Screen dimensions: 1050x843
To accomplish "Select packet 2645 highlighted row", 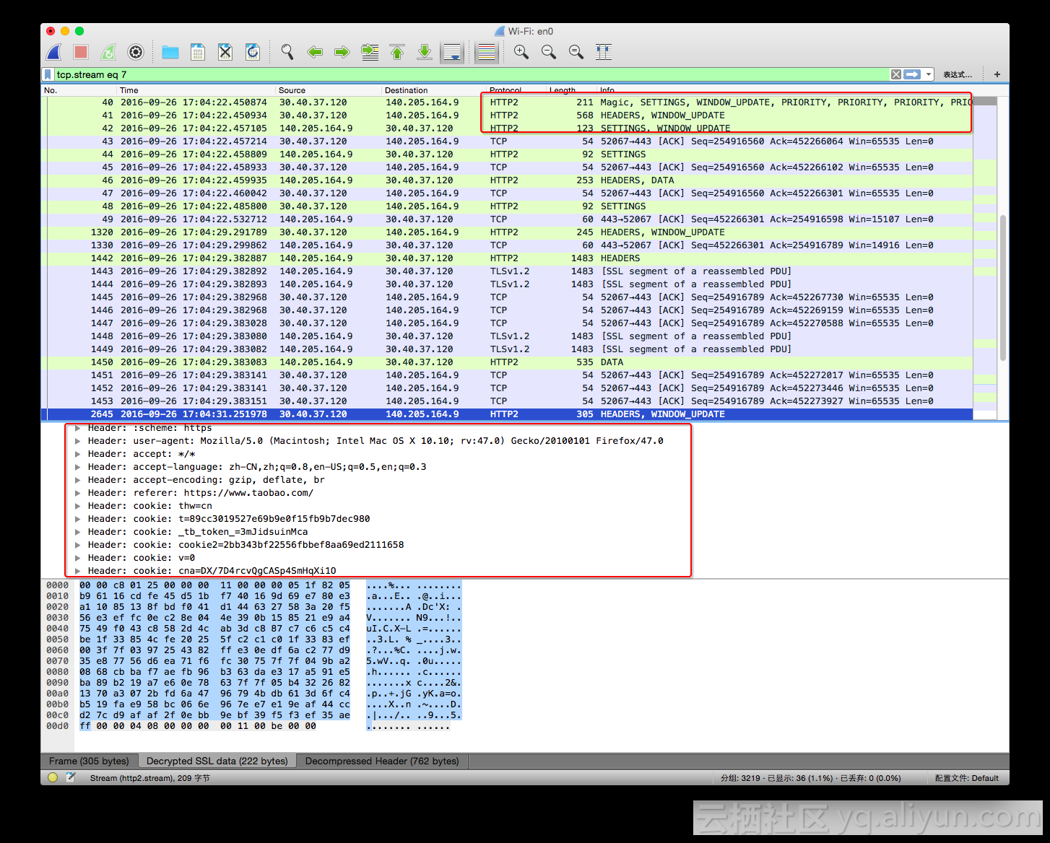I will [507, 414].
